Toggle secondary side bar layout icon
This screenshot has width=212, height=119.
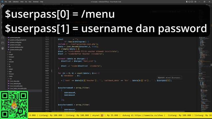pos(192,2)
